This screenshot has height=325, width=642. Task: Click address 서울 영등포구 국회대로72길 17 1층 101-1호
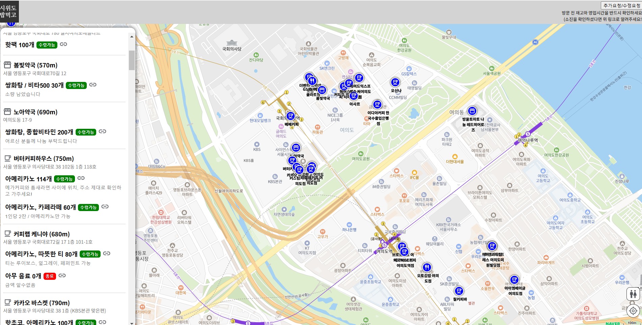(48, 242)
